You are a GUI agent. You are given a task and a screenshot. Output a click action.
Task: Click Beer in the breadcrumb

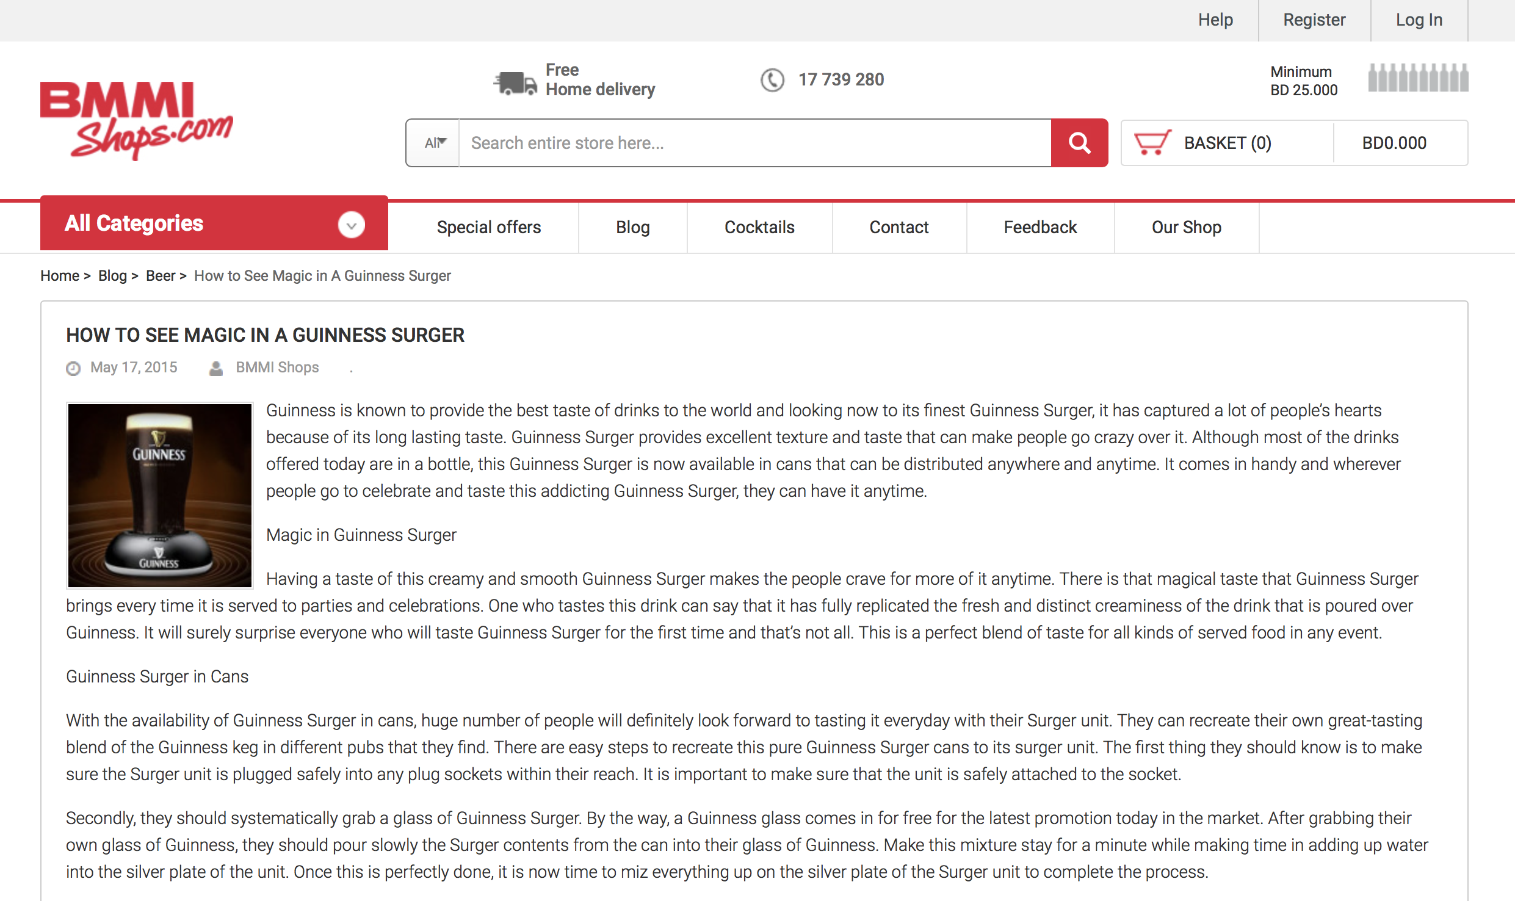pyautogui.click(x=161, y=276)
